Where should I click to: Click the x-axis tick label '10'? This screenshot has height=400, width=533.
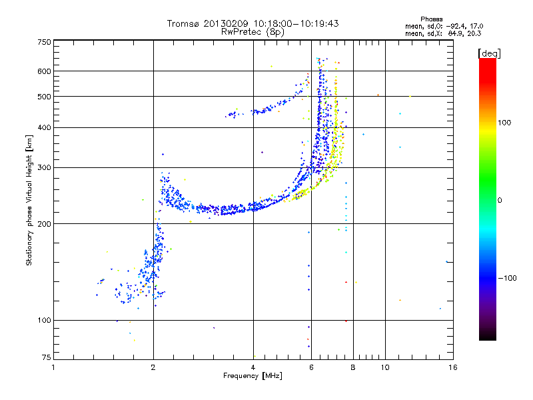point(385,367)
